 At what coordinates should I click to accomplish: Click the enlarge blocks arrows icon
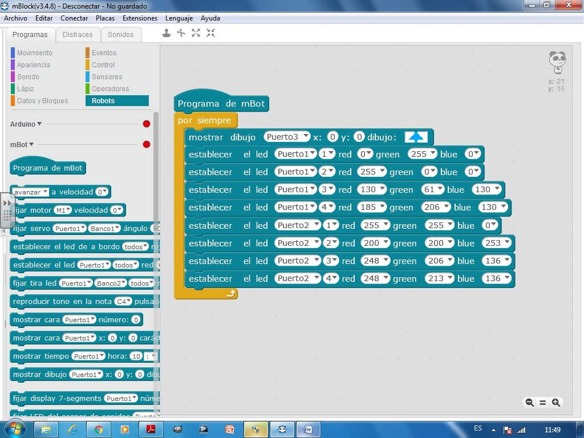(196, 33)
